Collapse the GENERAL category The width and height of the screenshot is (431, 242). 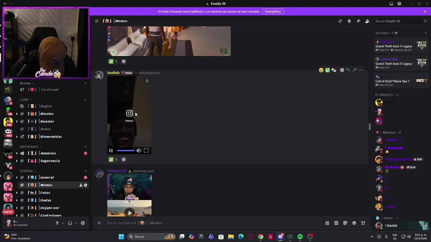point(28,171)
